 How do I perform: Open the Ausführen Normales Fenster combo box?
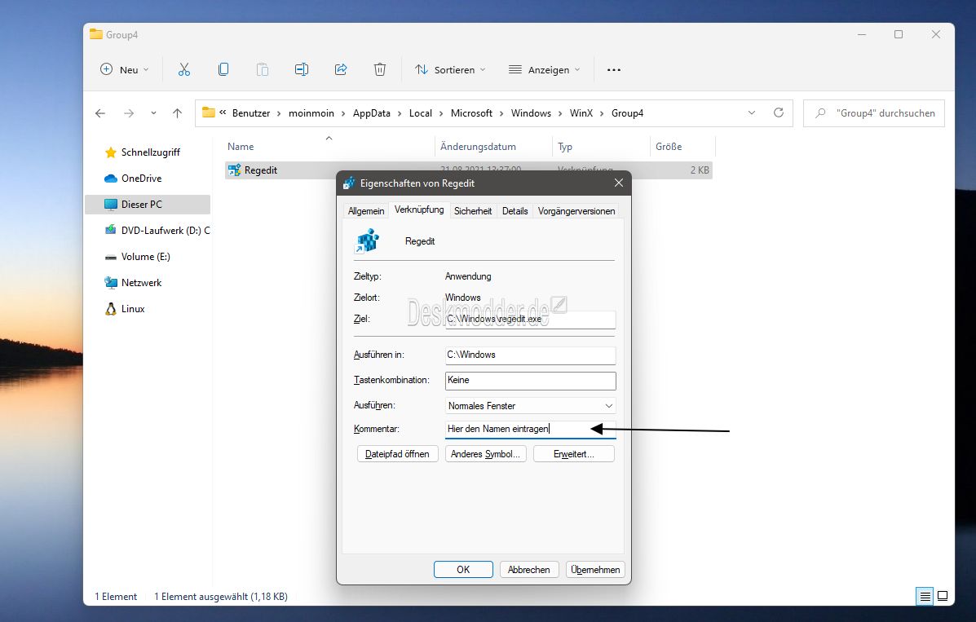tap(530, 406)
